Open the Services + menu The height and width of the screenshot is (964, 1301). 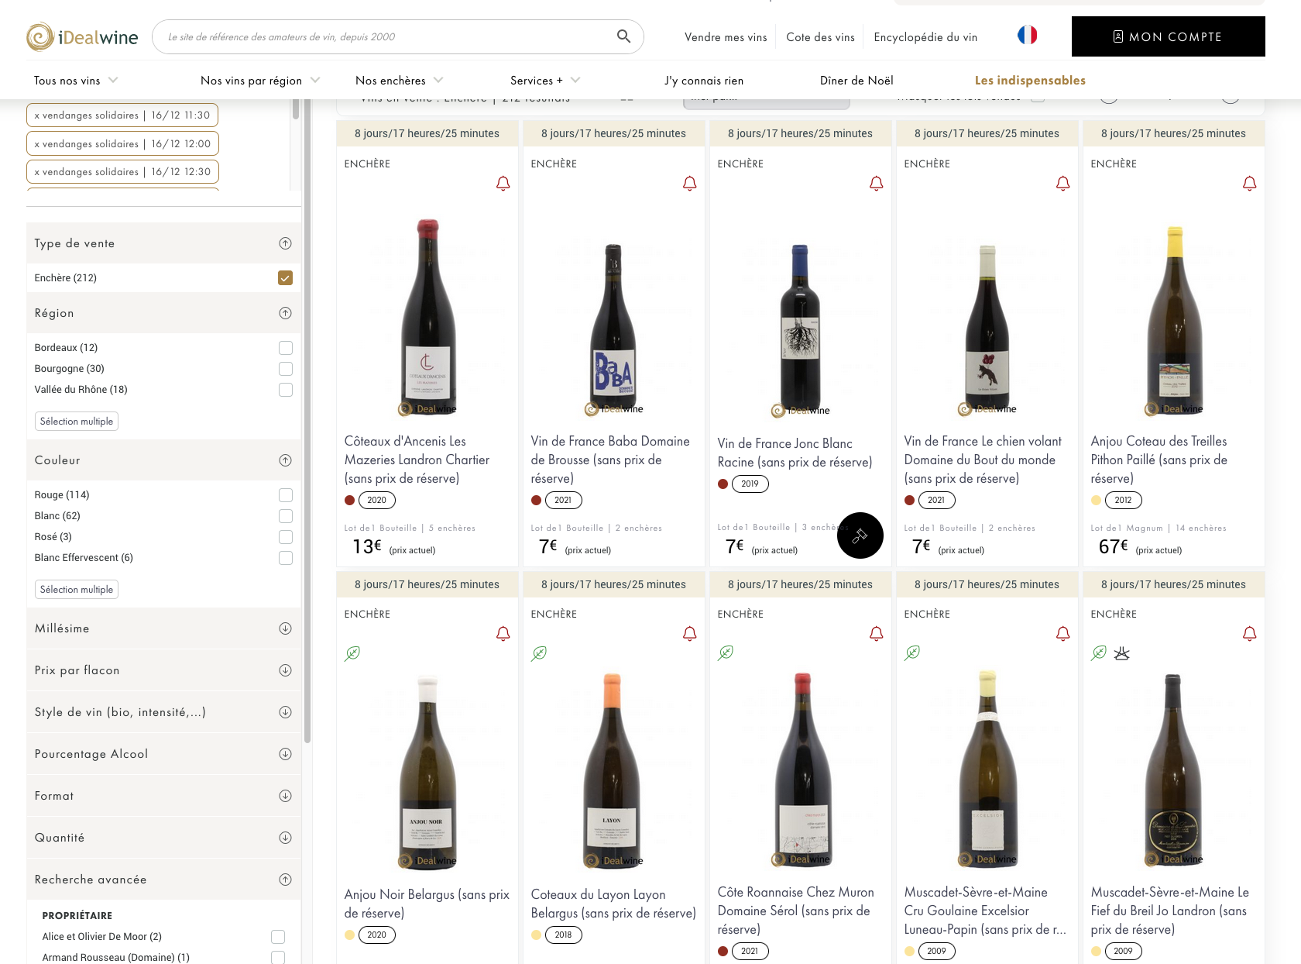click(545, 81)
